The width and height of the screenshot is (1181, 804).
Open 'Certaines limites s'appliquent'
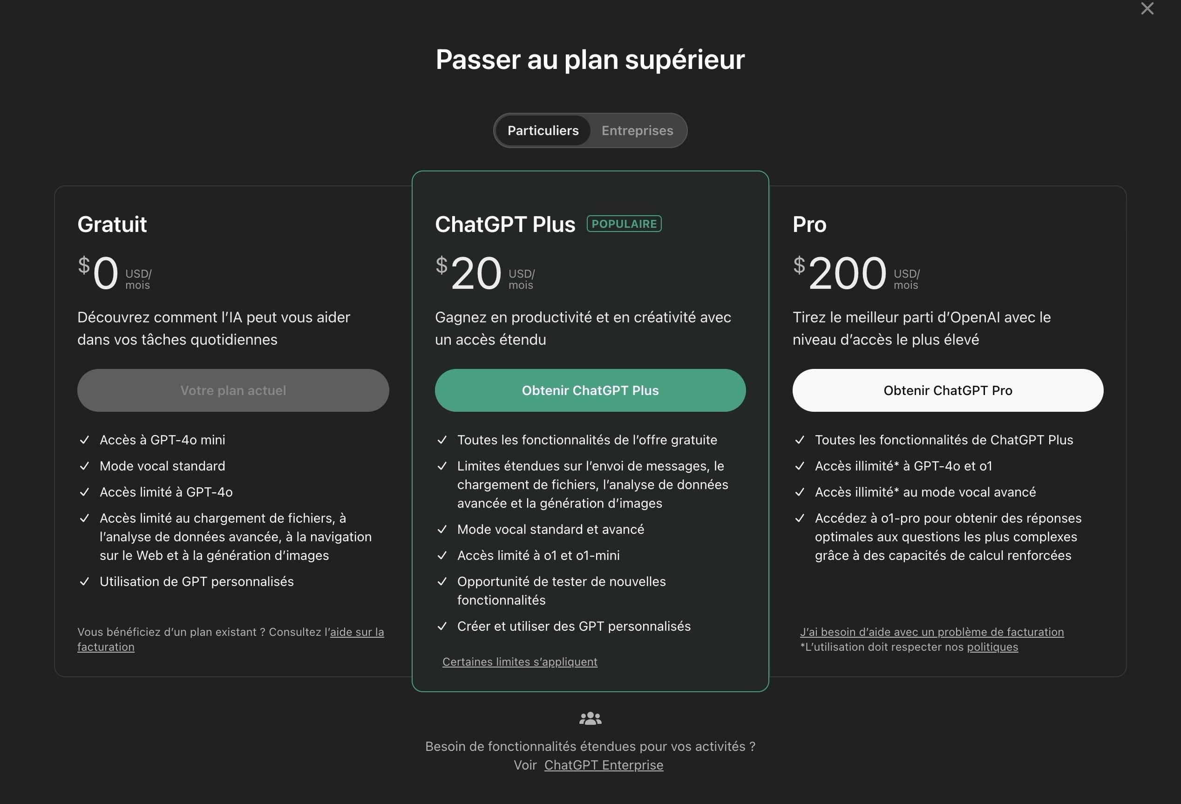pos(519,662)
